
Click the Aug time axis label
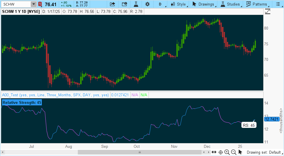[x=68, y=146]
